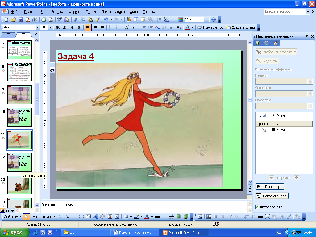The image size is (316, 237).
Task: Open fill color bucket in drawing toolbar
Action: click(126, 217)
